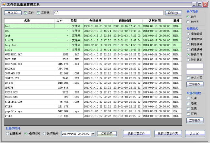Screen dimensions: 210x143
Task: Click the second rename text box
Action: tap(195, 72)
